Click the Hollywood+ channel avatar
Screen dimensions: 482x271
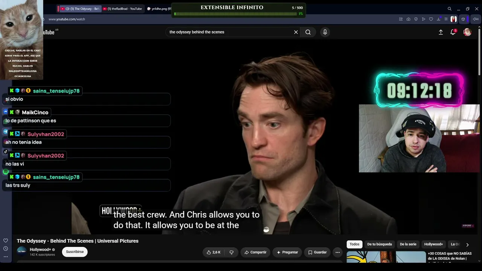point(22,252)
